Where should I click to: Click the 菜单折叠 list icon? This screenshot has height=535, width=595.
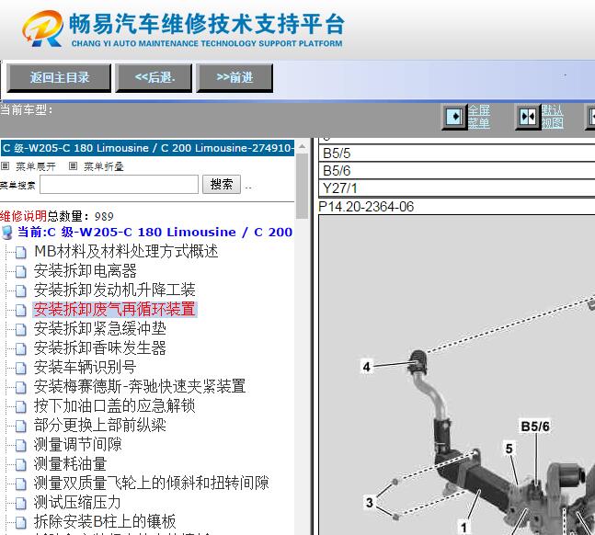(x=73, y=166)
